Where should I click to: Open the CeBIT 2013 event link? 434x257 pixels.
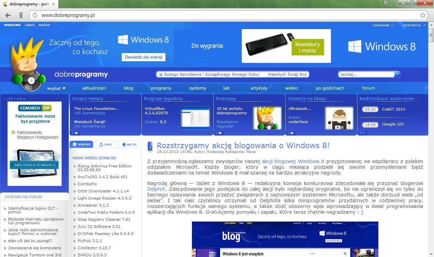394,109
